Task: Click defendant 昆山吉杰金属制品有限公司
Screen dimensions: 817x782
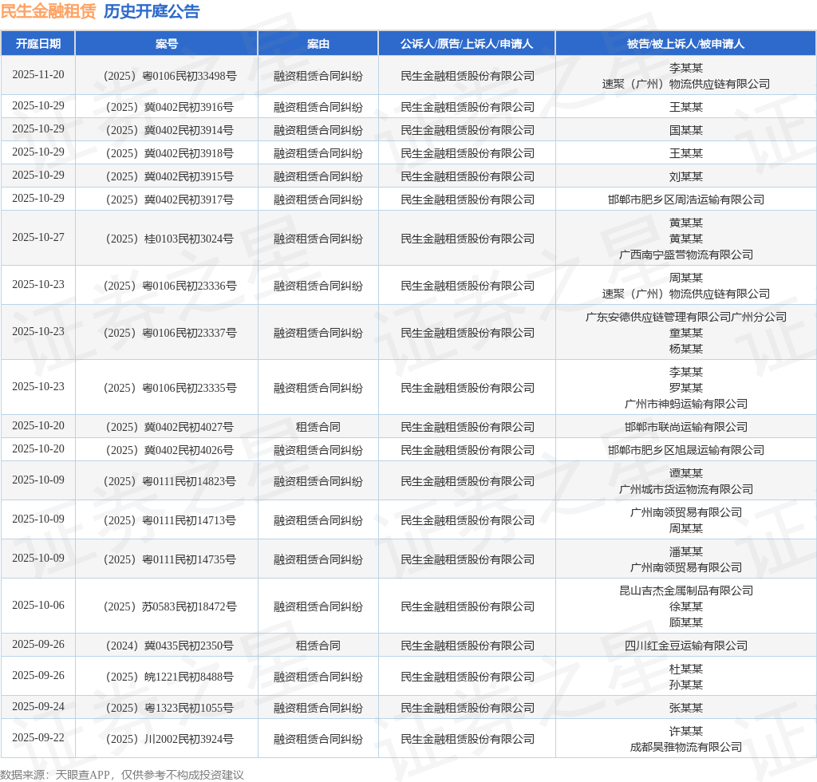Action: click(685, 590)
